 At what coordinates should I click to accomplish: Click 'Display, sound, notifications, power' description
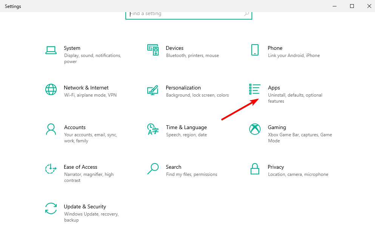click(x=93, y=59)
